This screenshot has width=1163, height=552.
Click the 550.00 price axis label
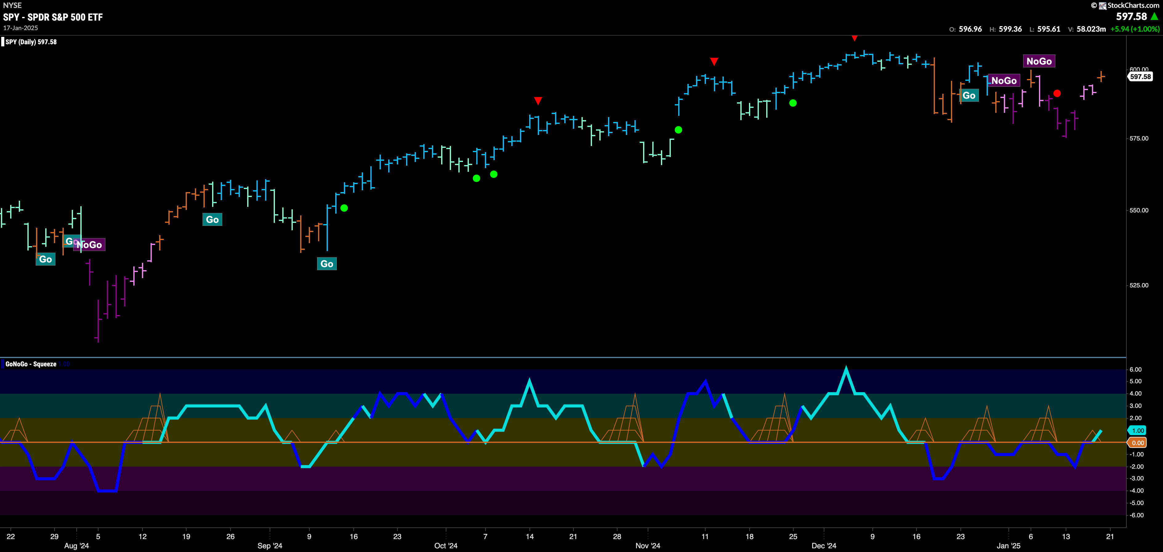[x=1139, y=211]
